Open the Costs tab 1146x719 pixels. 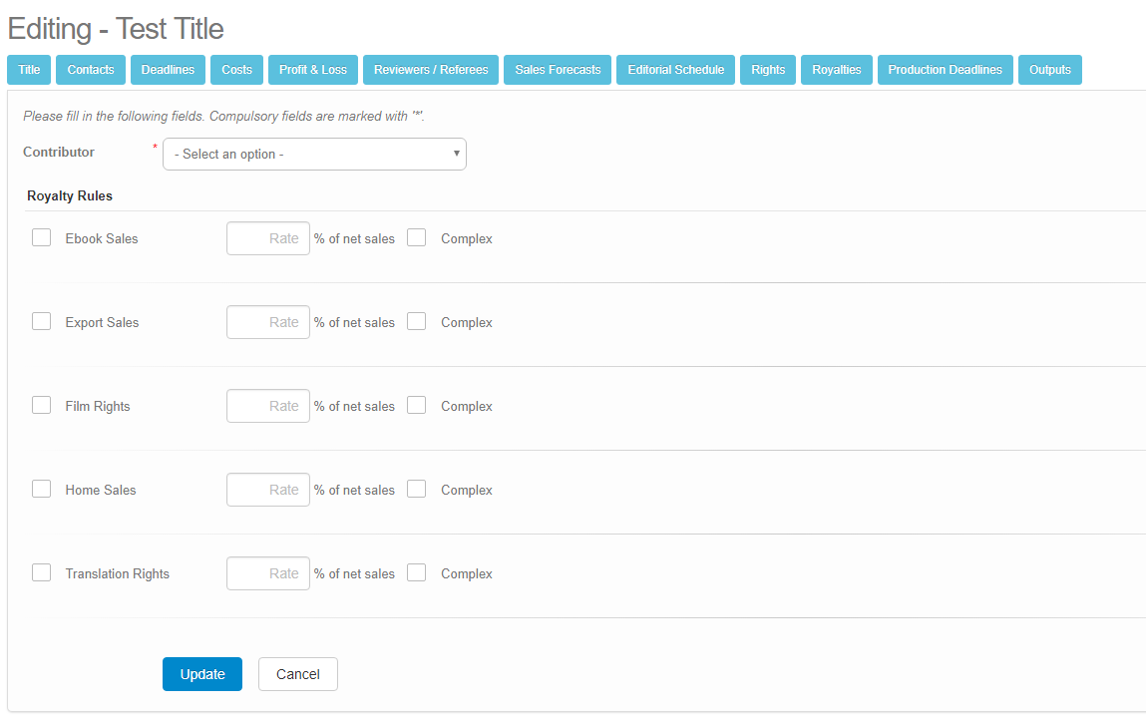pos(236,70)
